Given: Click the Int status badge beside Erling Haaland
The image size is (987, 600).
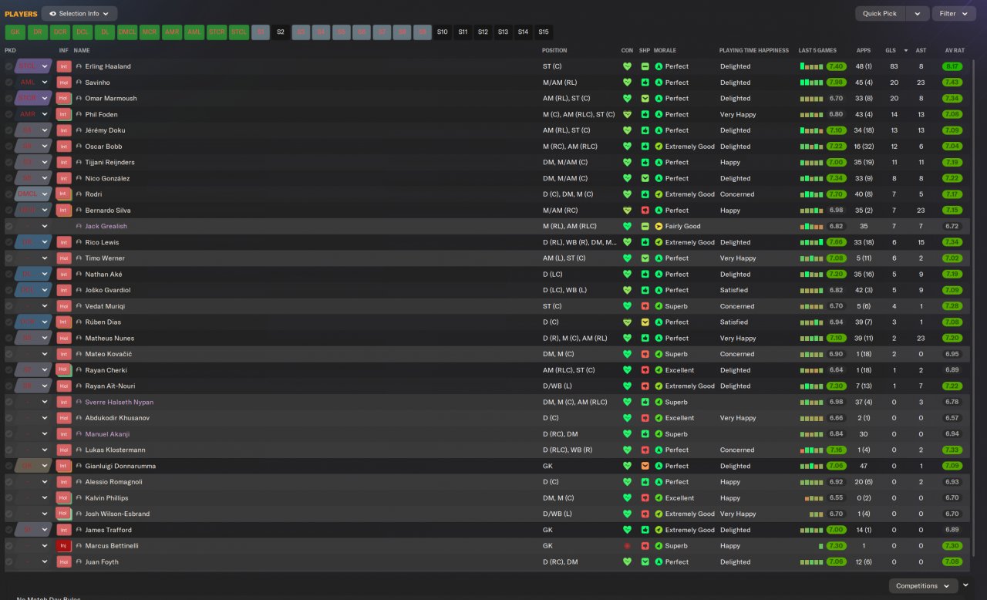Looking at the screenshot, I should (64, 66).
